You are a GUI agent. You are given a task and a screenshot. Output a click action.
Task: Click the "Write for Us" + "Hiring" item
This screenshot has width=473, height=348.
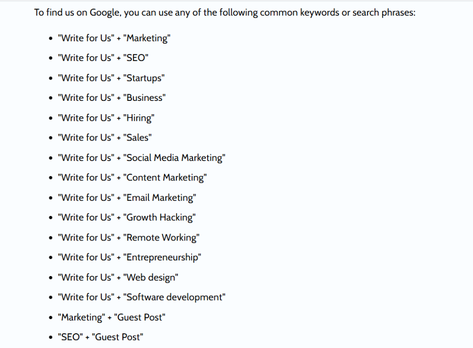pos(106,117)
